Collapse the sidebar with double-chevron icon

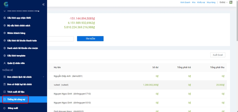point(43,4)
